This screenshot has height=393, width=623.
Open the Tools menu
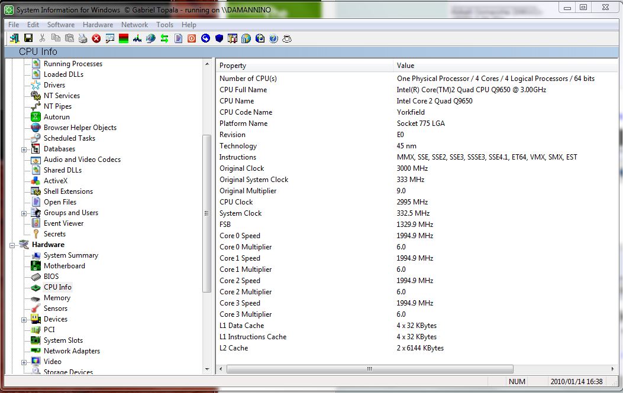point(164,25)
